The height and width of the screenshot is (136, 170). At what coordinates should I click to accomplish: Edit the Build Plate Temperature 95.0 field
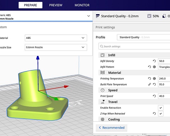[x=164, y=84]
